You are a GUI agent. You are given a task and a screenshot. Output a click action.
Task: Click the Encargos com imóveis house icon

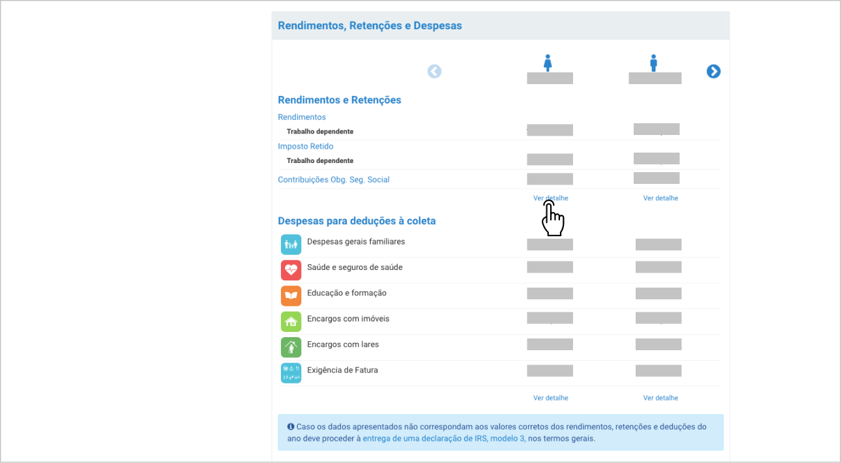(291, 321)
